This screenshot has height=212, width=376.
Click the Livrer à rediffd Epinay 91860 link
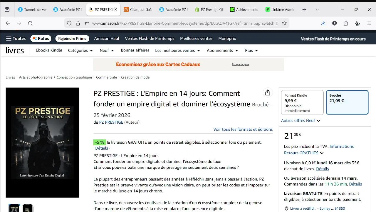(318, 208)
